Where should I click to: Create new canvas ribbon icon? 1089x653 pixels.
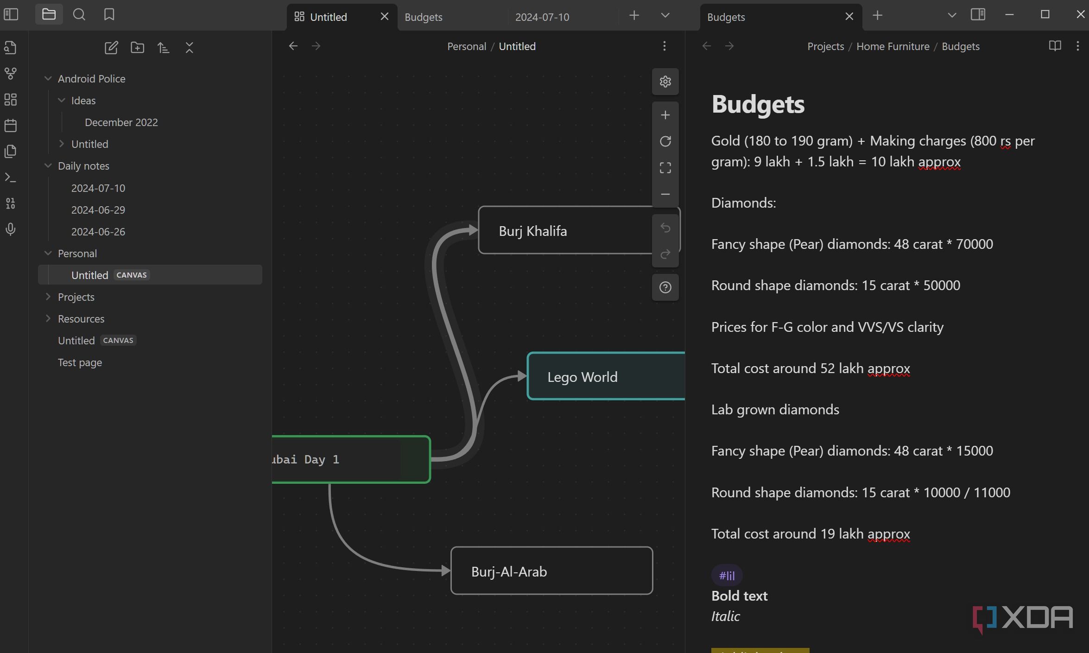[11, 100]
